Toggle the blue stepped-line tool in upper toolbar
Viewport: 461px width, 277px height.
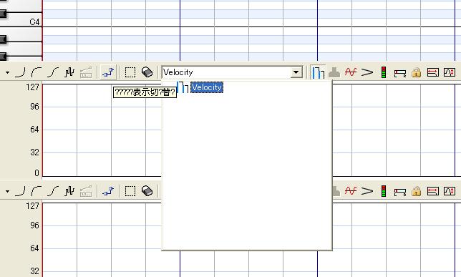pos(108,72)
